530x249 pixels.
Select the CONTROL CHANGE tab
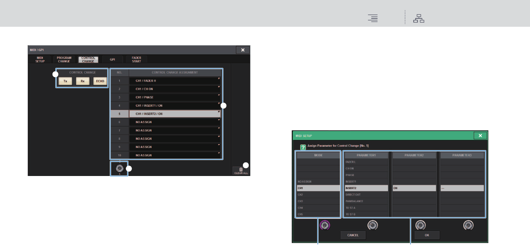point(88,59)
